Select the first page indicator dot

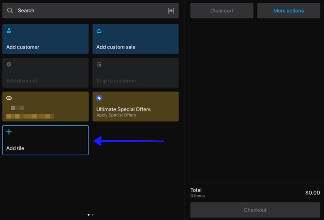point(89,215)
